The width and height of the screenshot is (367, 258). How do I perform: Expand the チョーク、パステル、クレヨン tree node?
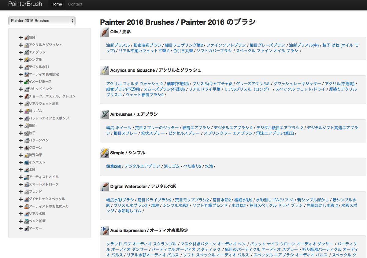coord(21,96)
